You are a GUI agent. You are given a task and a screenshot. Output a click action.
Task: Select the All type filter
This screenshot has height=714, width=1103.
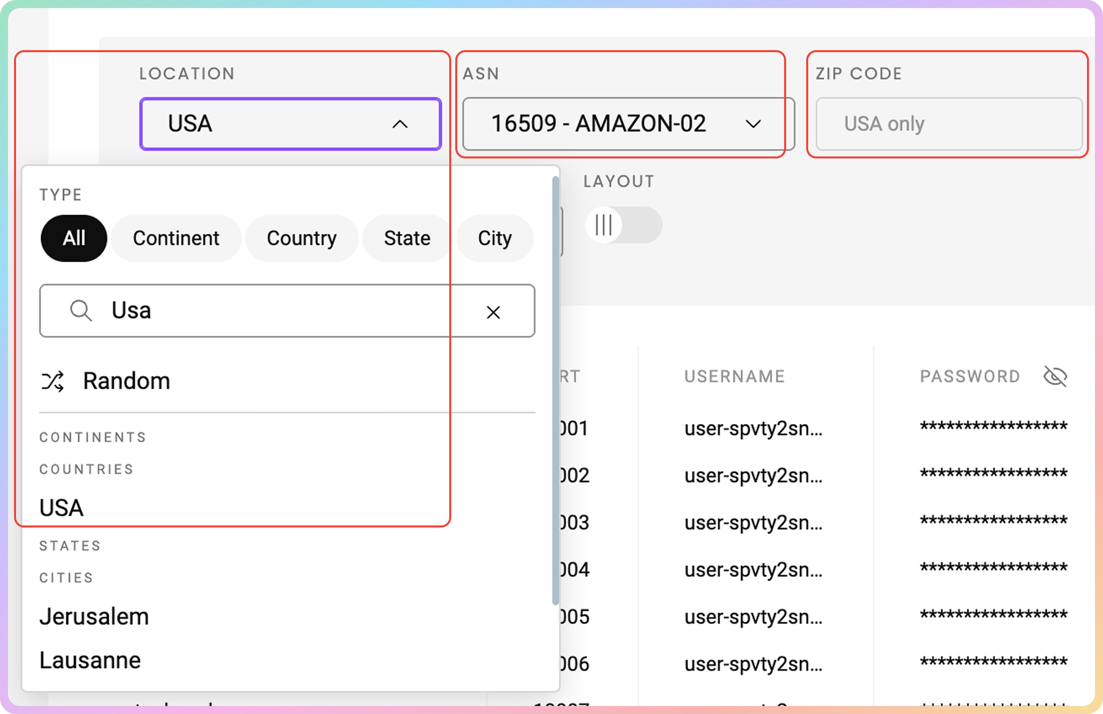coord(74,238)
